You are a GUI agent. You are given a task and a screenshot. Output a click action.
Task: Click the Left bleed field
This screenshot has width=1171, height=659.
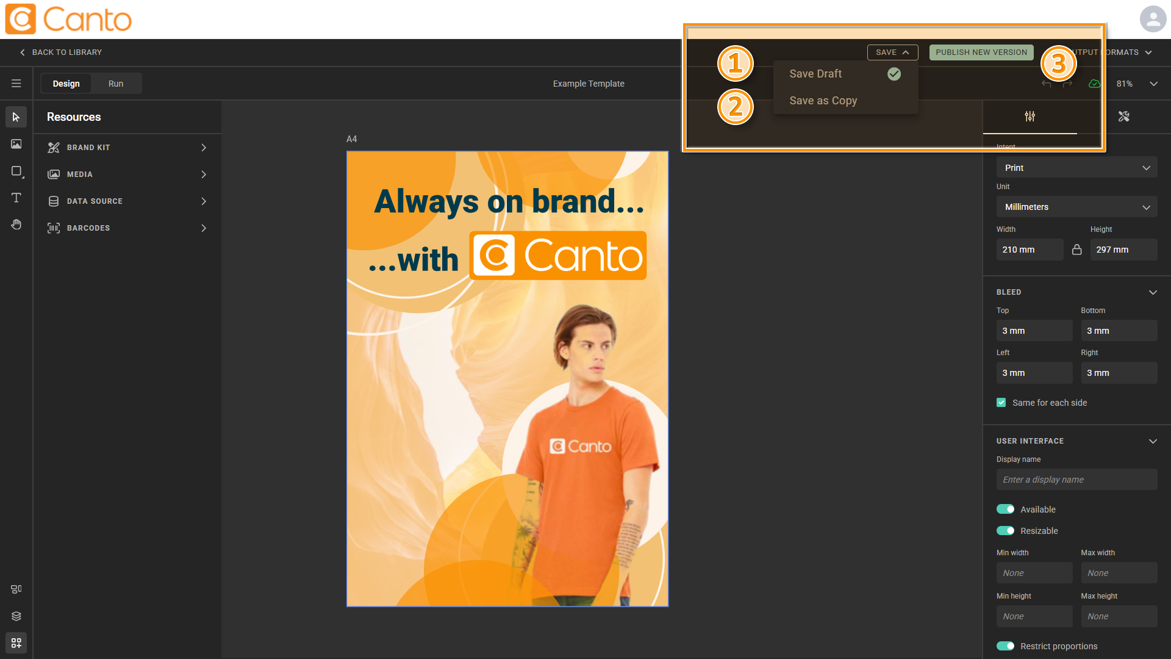1034,373
